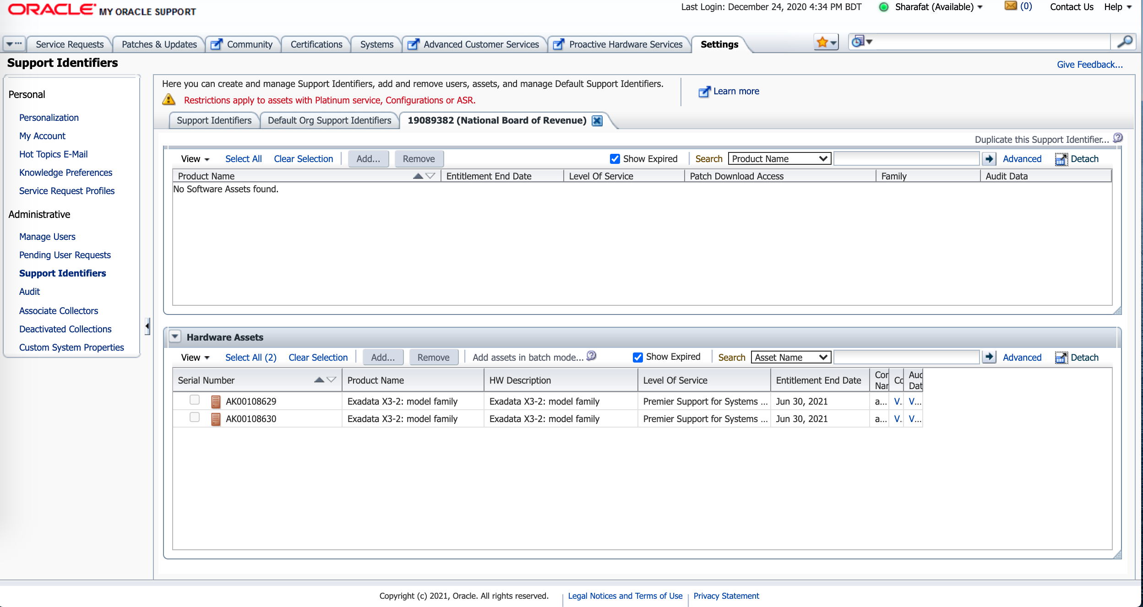Click the green availability status icon
Image resolution: width=1143 pixels, height=607 pixels.
[x=884, y=7]
